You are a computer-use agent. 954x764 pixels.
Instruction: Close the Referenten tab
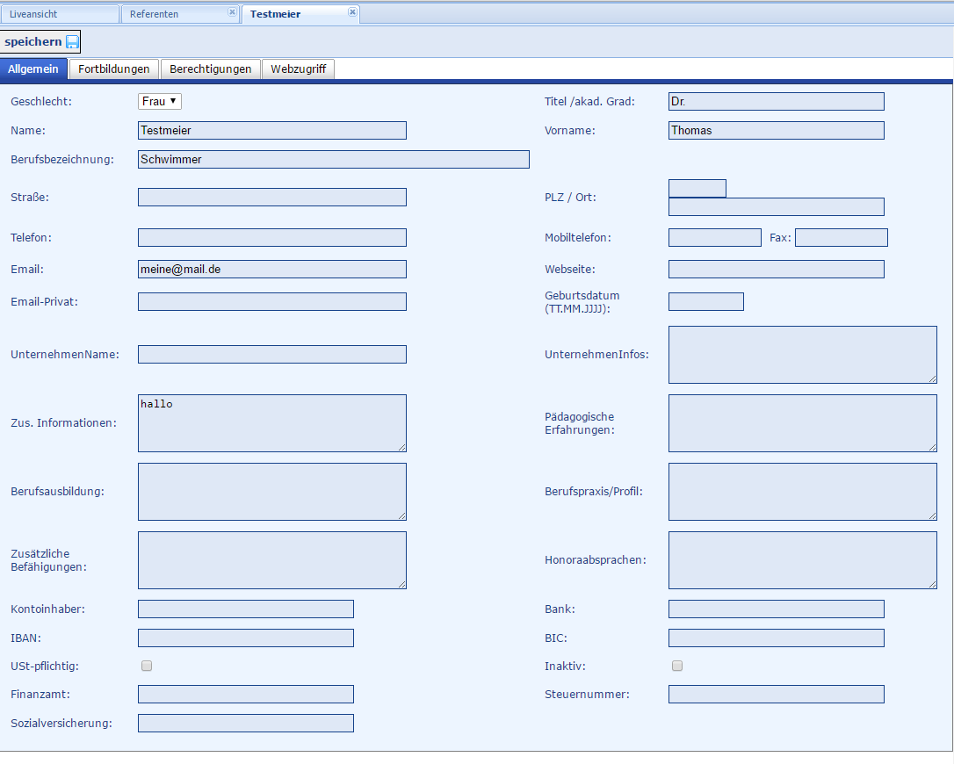point(232,12)
